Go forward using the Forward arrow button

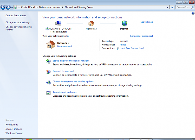pos(8,7)
